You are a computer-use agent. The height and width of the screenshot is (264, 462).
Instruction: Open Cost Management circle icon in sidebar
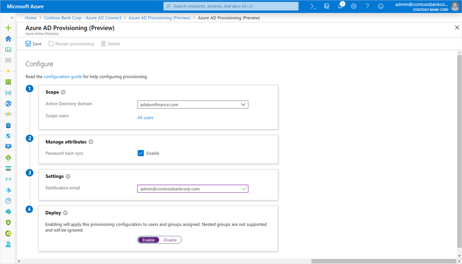[8, 233]
